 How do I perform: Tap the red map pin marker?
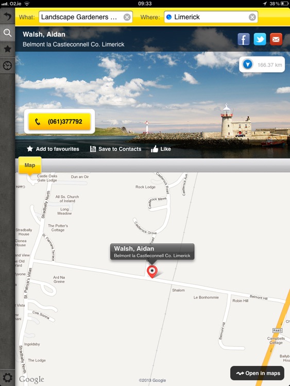[152, 272]
